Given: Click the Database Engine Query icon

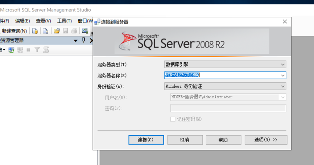Looking at the screenshot, I should (x=35, y=31).
